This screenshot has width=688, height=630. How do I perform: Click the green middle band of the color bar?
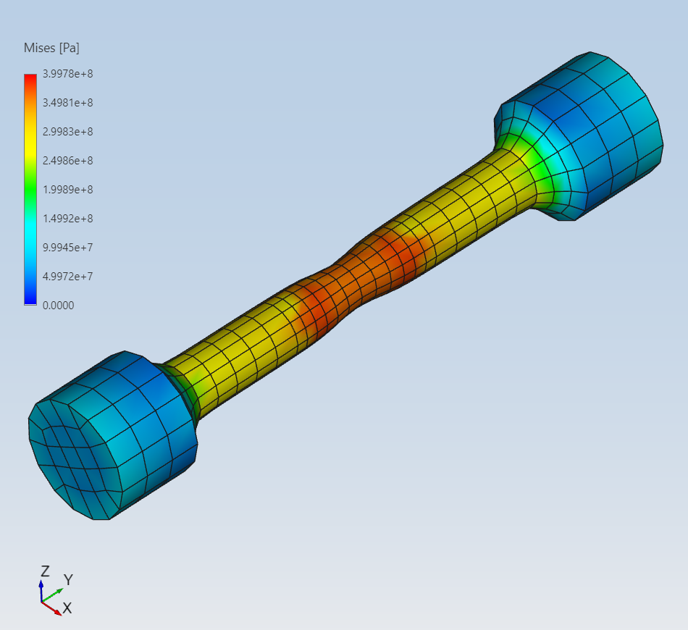click(30, 190)
